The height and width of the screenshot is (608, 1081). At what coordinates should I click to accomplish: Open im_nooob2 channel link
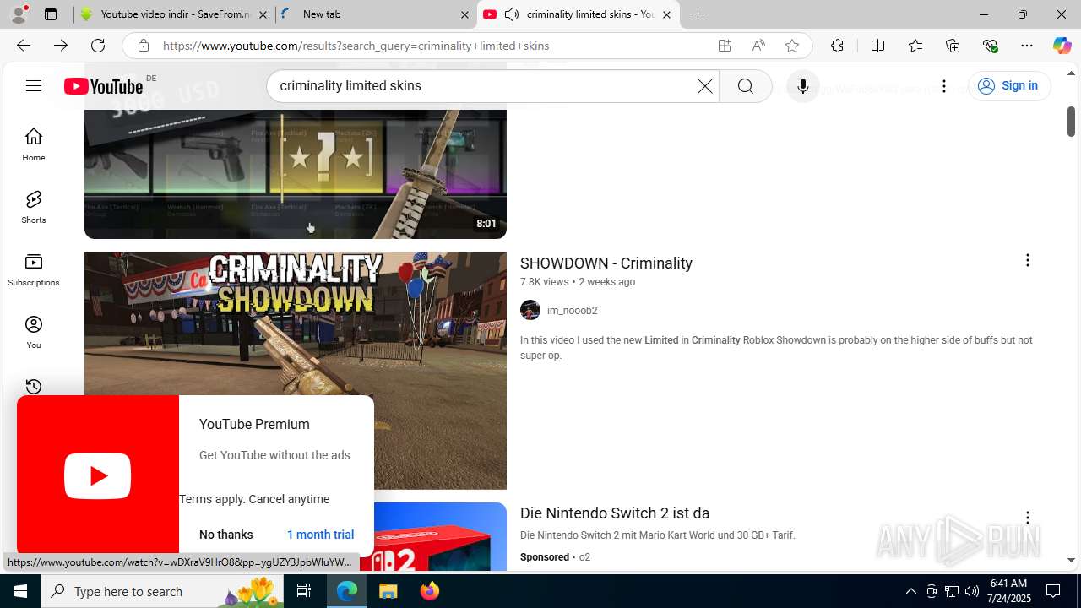[x=572, y=311]
